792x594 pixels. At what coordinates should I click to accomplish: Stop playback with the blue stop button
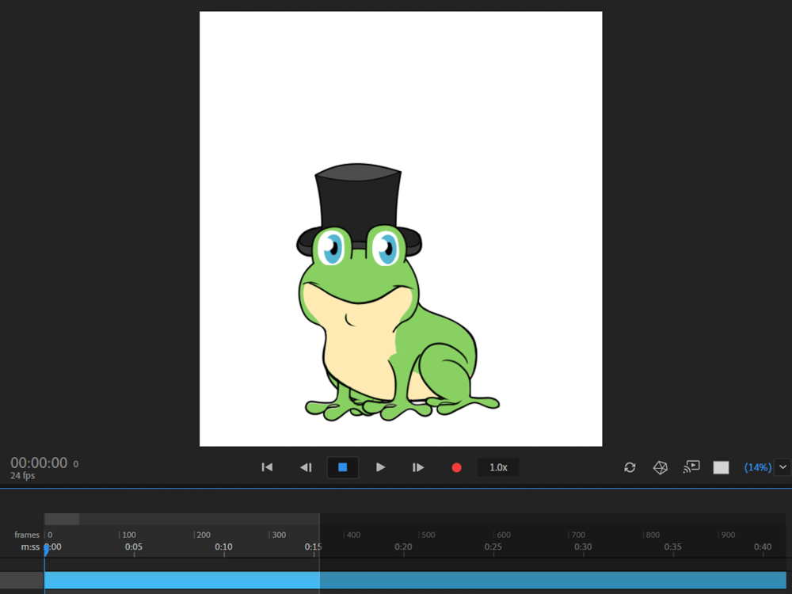click(x=342, y=467)
